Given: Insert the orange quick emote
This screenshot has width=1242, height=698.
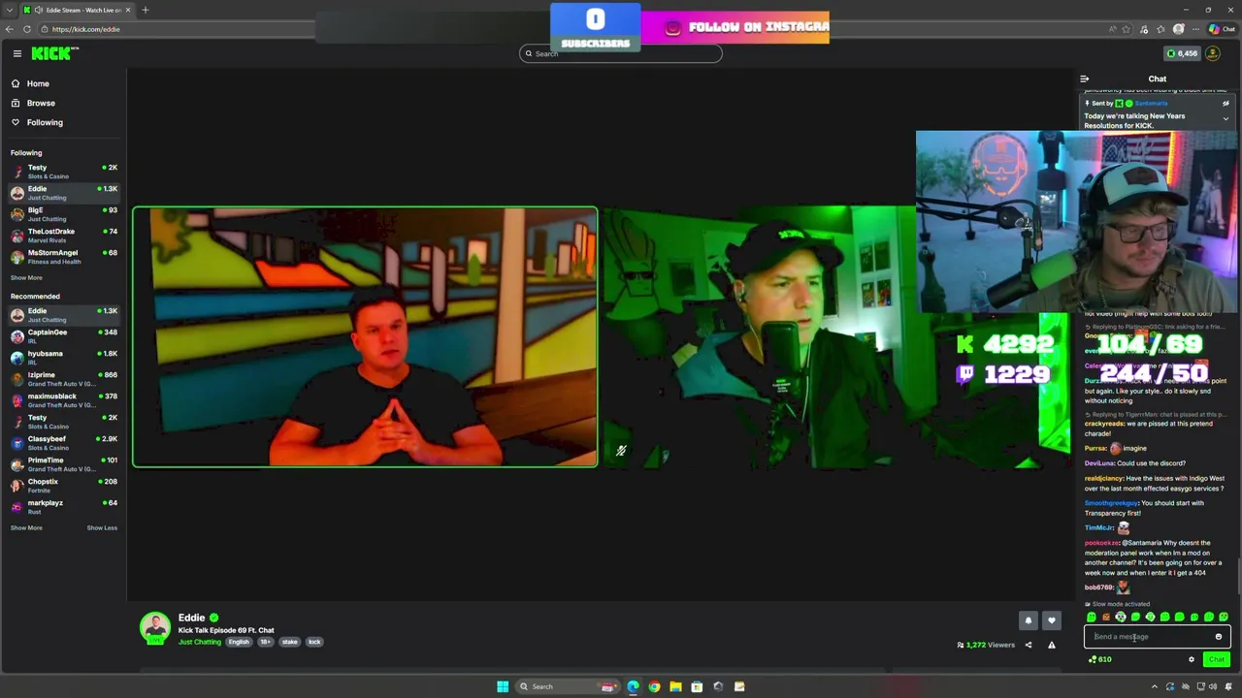Looking at the screenshot, I should (1106, 617).
